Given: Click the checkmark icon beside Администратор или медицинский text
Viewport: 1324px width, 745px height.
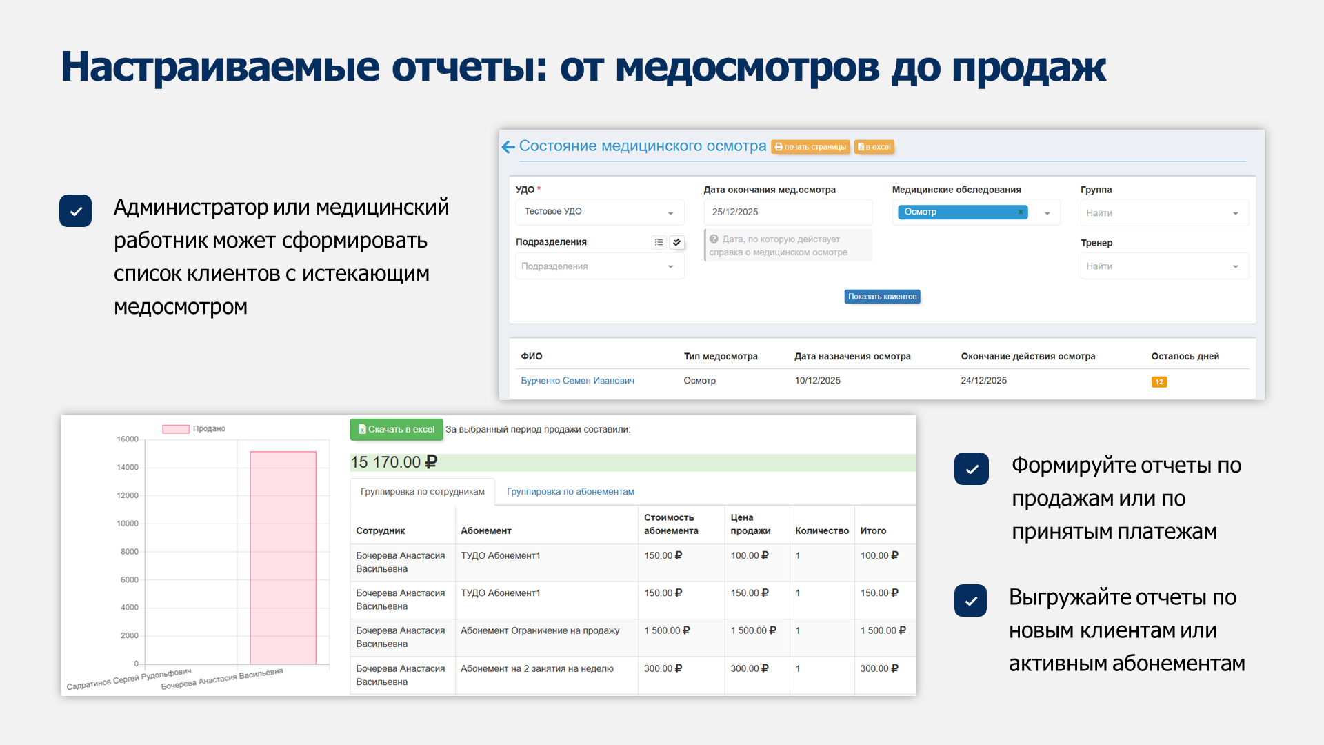Looking at the screenshot, I should [76, 211].
